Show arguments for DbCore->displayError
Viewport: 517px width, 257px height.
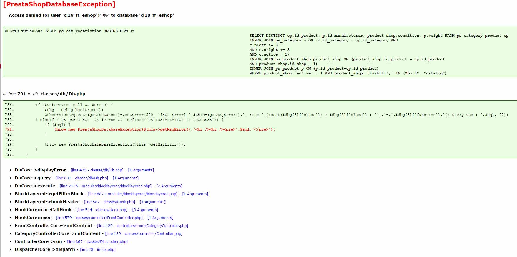click(x=141, y=170)
